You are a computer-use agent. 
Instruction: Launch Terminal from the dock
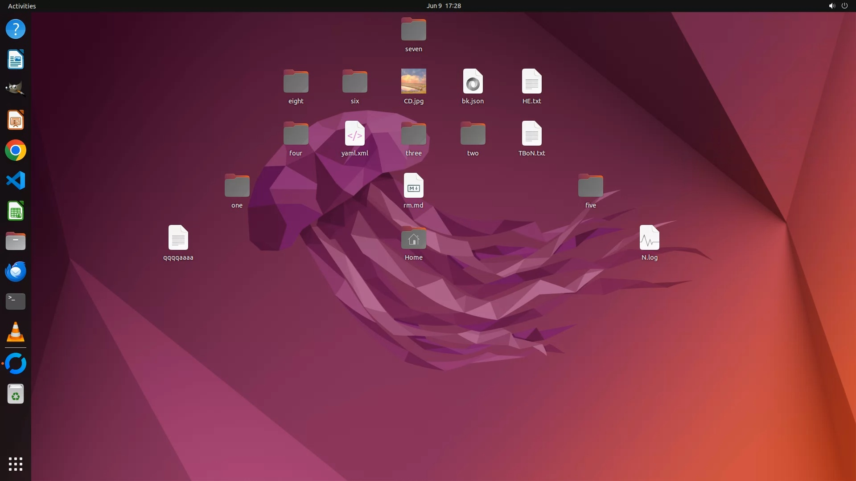coord(16,302)
